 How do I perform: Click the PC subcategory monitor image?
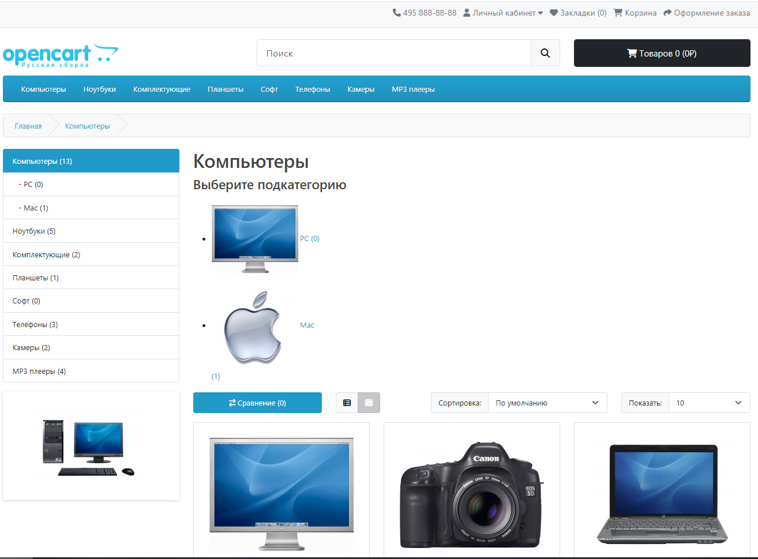point(255,239)
